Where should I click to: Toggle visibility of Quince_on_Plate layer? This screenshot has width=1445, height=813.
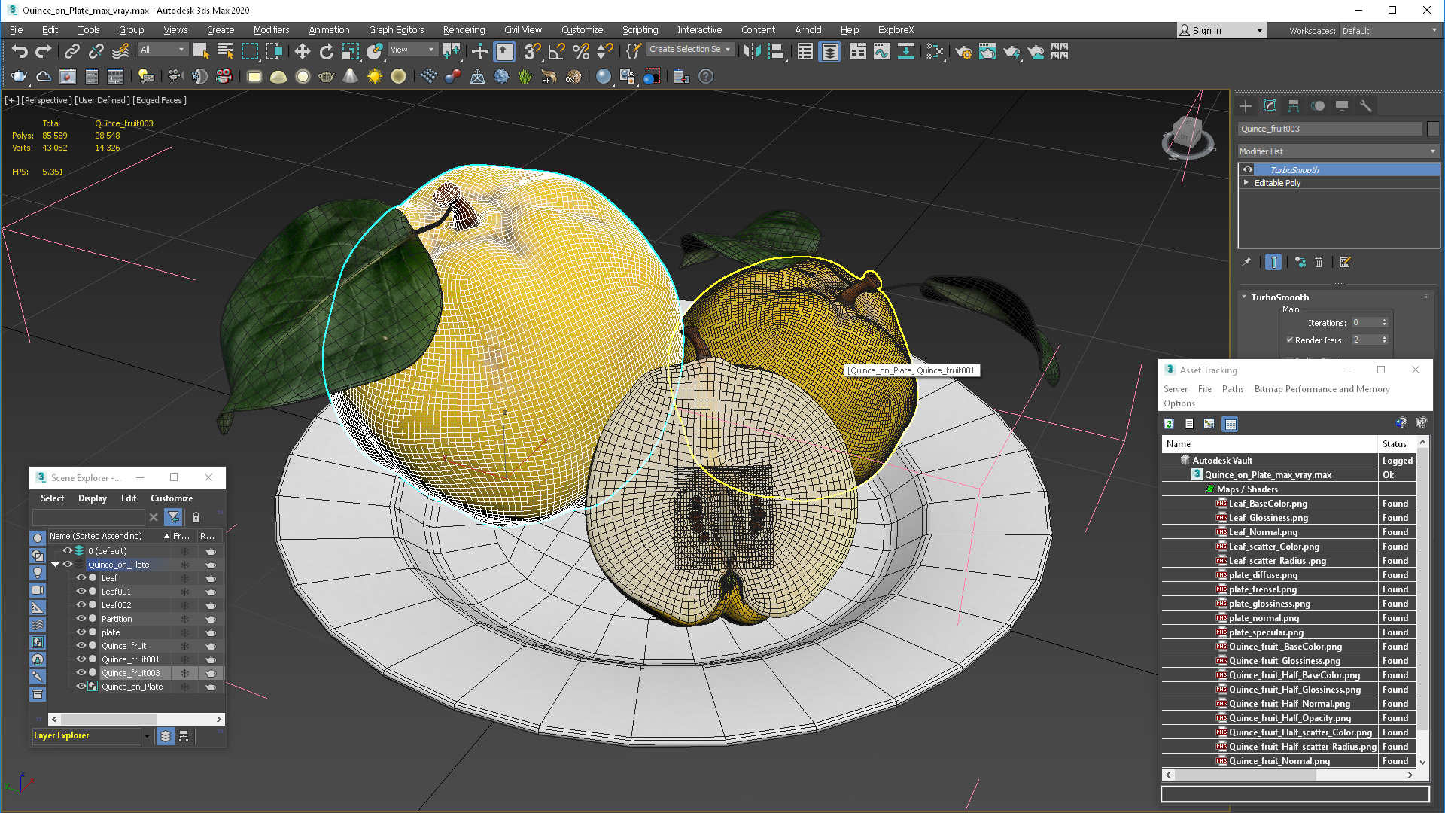click(x=67, y=565)
